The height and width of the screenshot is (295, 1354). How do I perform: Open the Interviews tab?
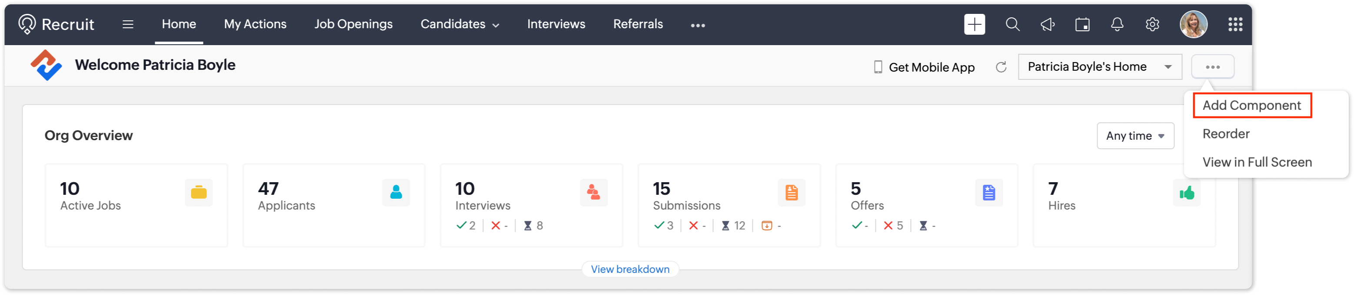pos(556,24)
